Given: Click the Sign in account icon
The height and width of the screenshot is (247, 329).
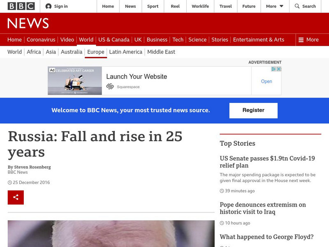Looking at the screenshot, I should (x=49, y=6).
